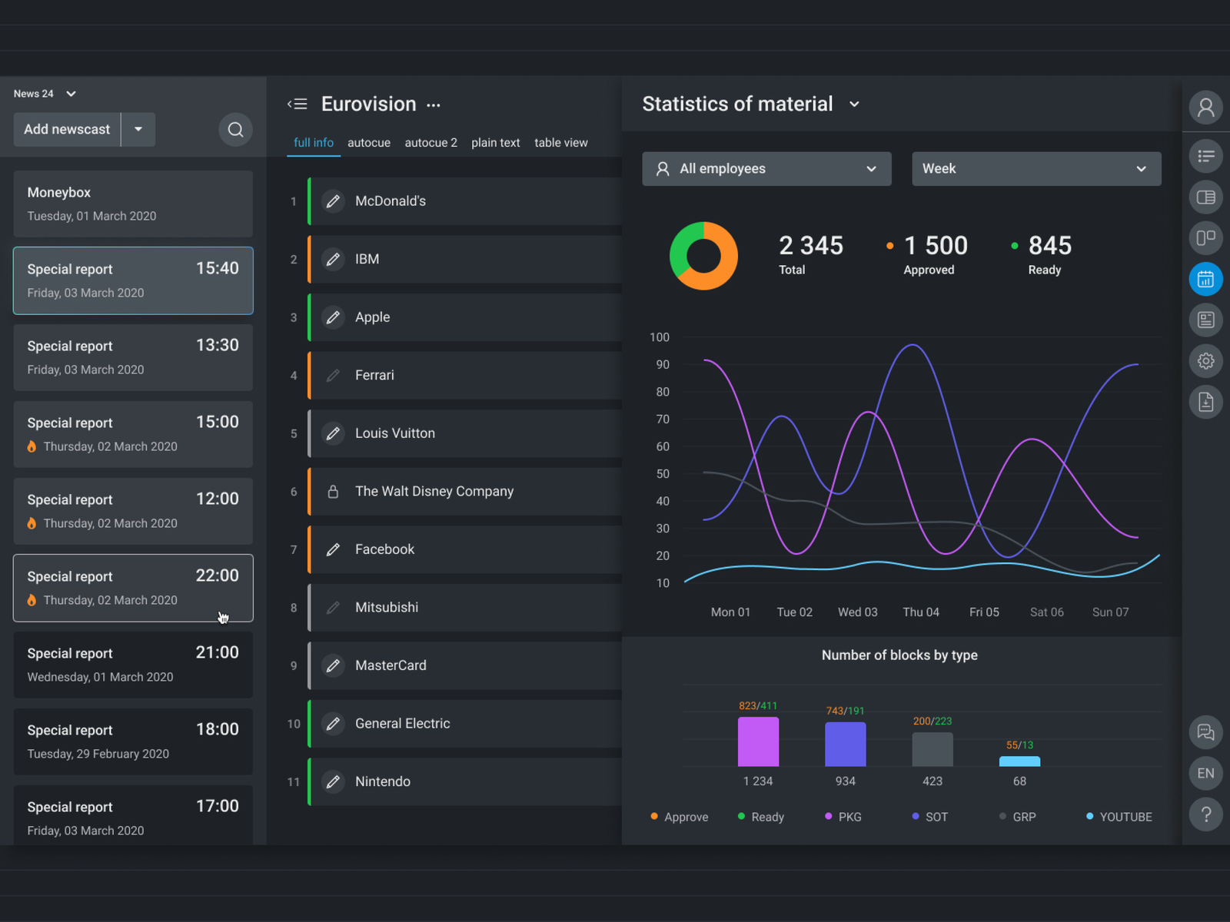Click the cyan YouTube bar 68
This screenshot has height=922, width=1230.
click(1019, 762)
